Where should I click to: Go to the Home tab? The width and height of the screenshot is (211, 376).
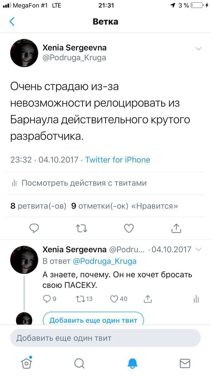pyautogui.click(x=27, y=363)
